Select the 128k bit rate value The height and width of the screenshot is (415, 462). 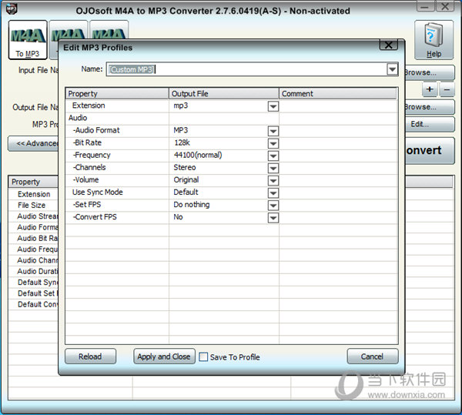(x=182, y=143)
